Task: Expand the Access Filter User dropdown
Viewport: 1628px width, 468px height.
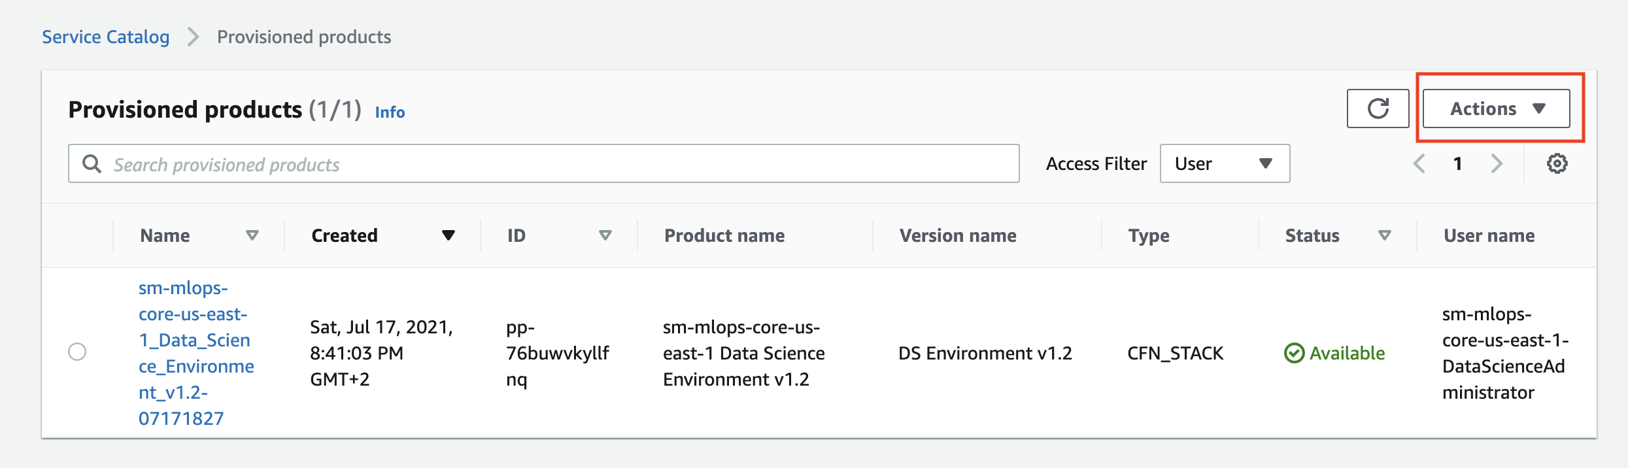Action: click(1224, 163)
